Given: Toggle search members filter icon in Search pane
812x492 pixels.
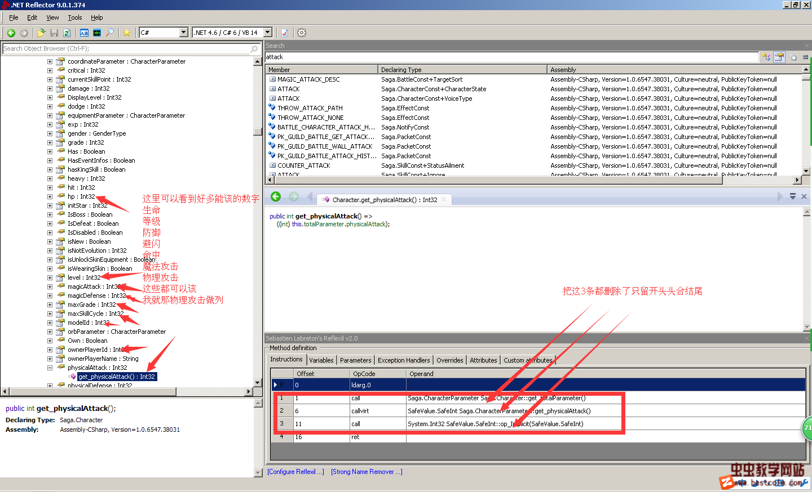Looking at the screenshot, I should click(x=779, y=57).
